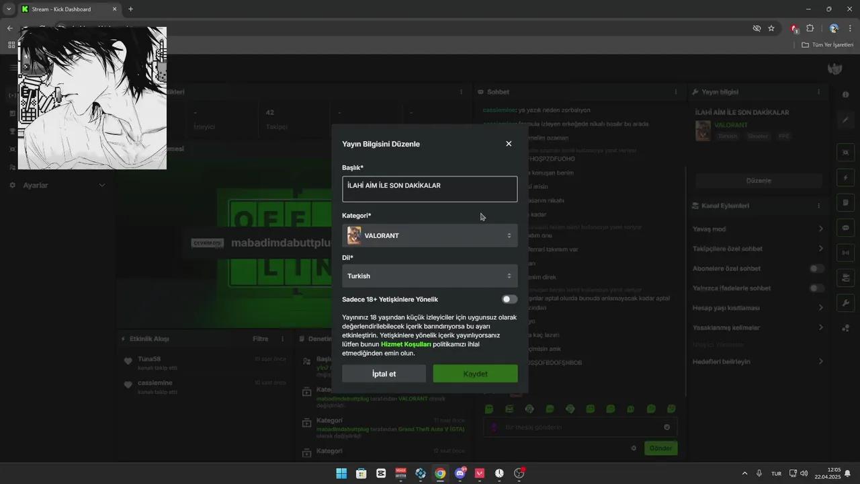Open the Dil dropdown showing Turkish

pyautogui.click(x=429, y=276)
